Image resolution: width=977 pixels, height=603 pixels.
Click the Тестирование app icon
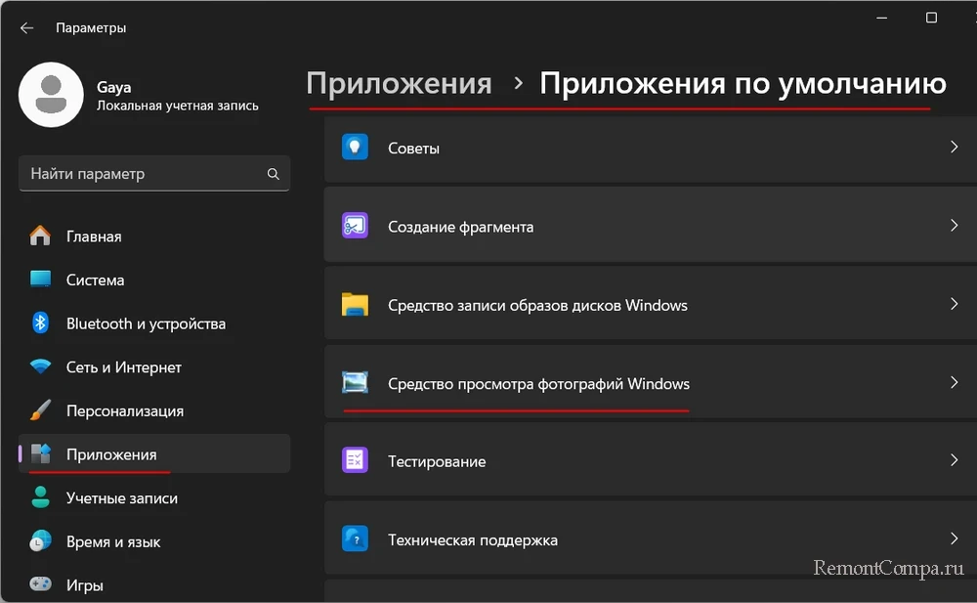354,460
